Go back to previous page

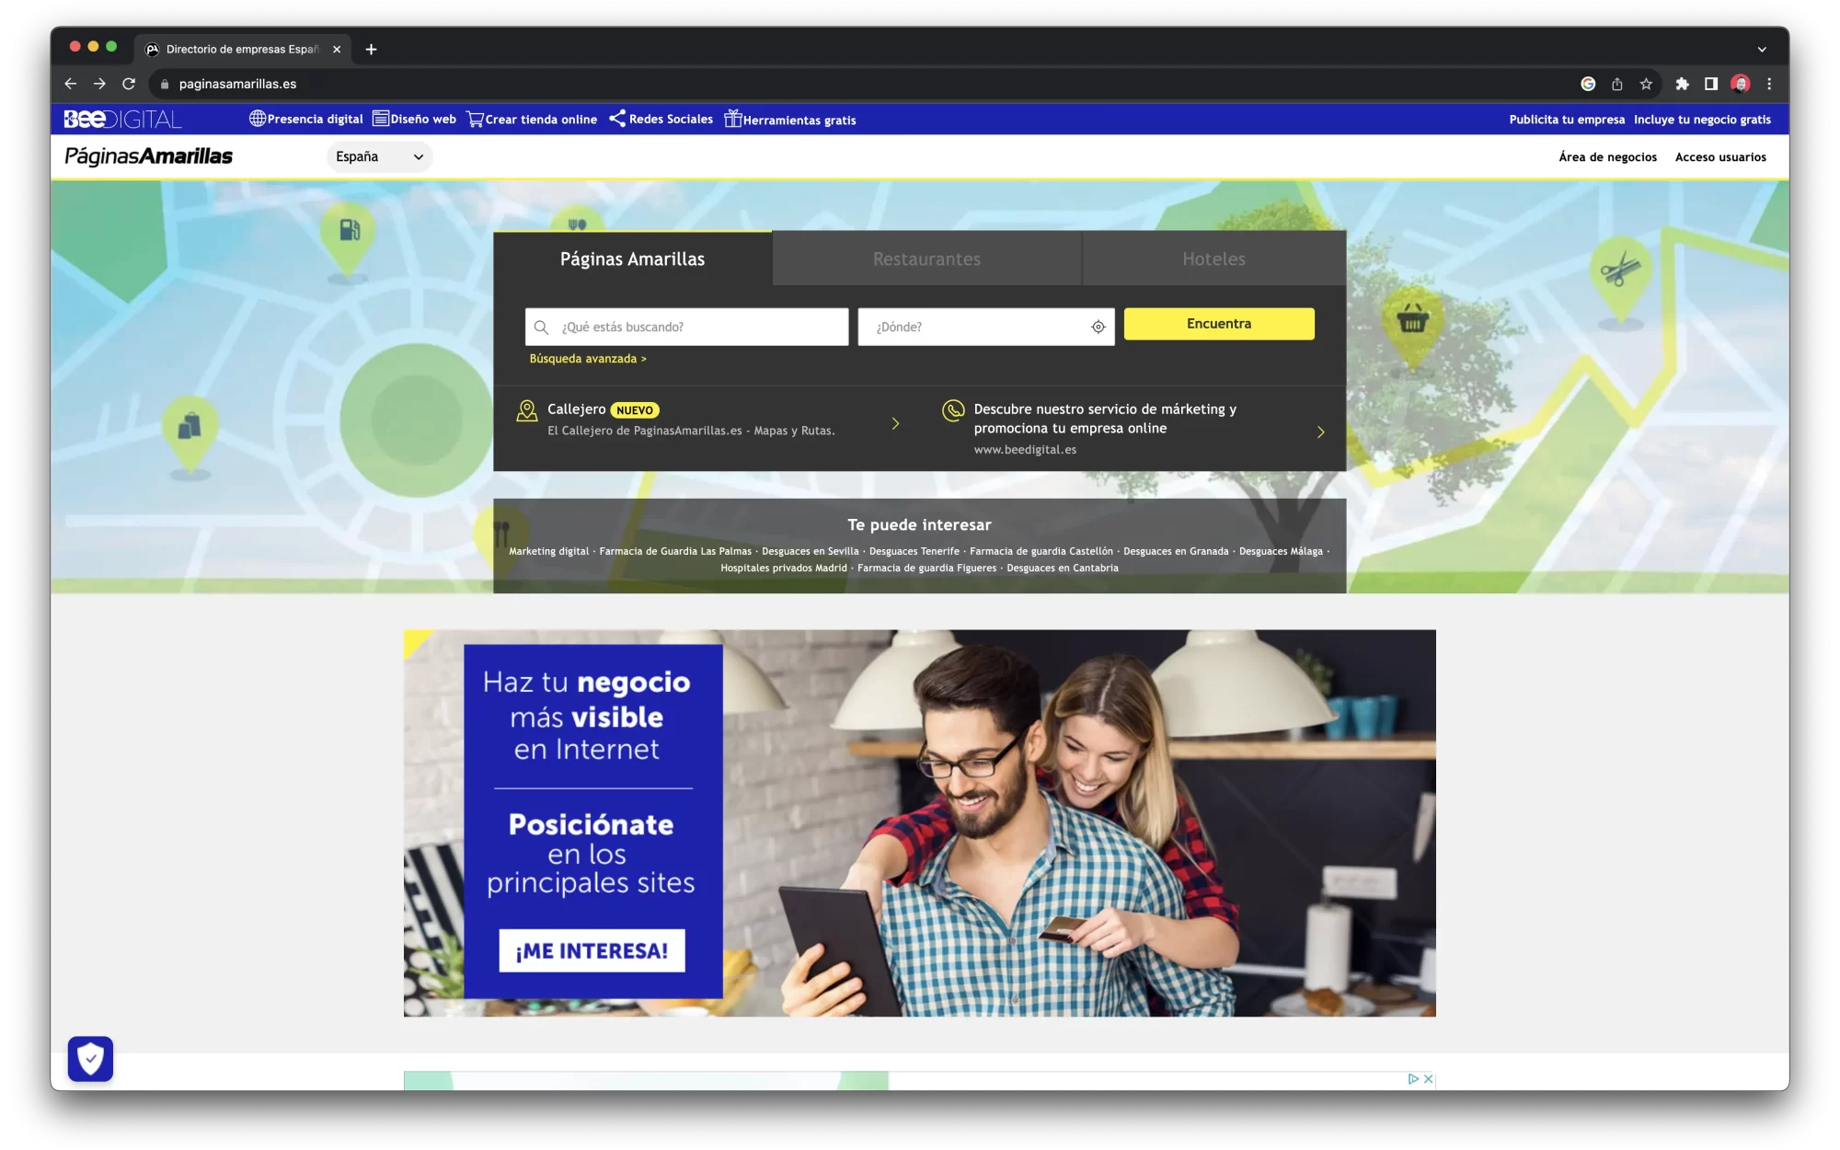(x=71, y=84)
